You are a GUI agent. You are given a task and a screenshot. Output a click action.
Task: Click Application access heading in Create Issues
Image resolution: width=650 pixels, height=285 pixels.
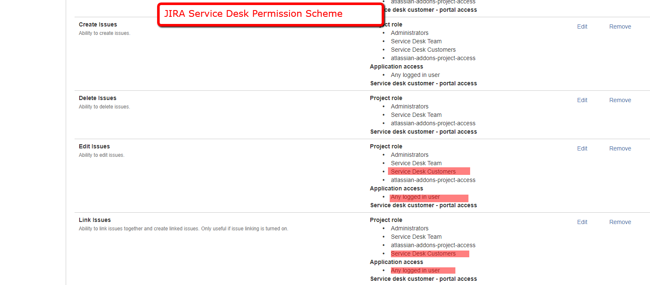[396, 66]
